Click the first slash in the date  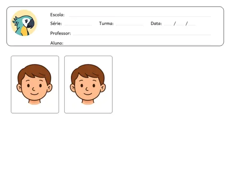point(174,23)
